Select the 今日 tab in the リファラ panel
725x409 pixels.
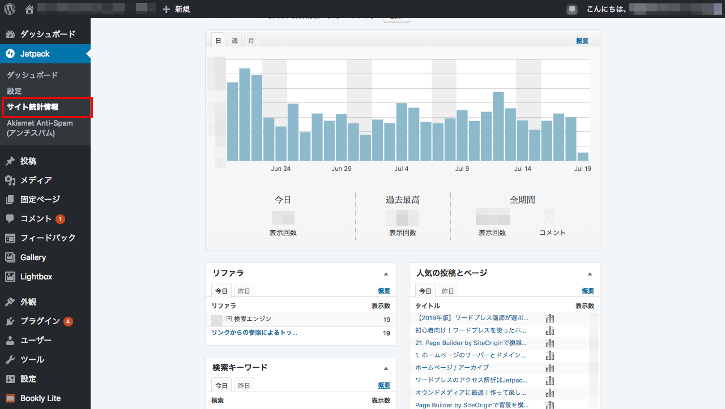(221, 290)
